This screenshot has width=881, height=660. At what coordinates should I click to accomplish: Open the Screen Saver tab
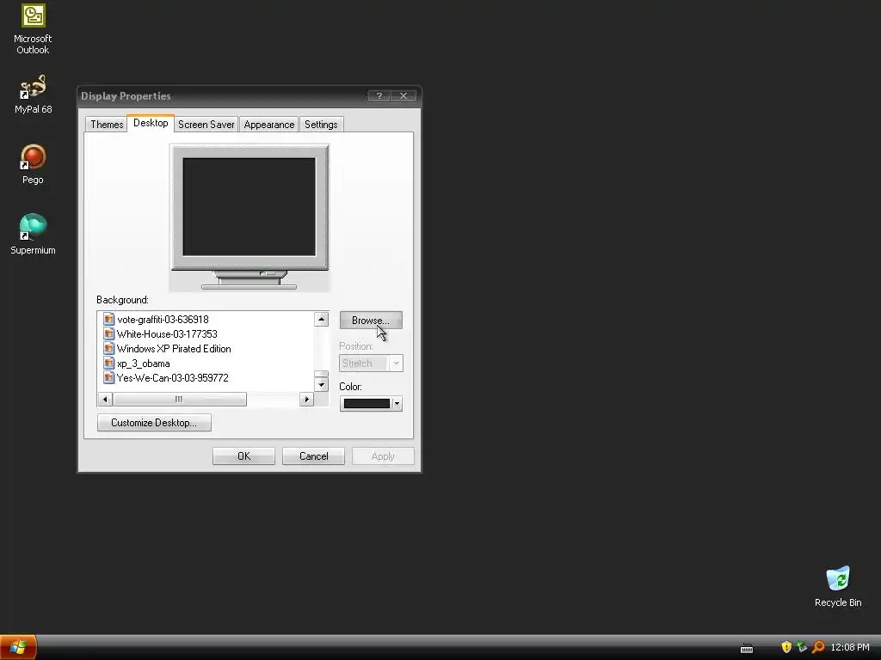[x=206, y=125]
